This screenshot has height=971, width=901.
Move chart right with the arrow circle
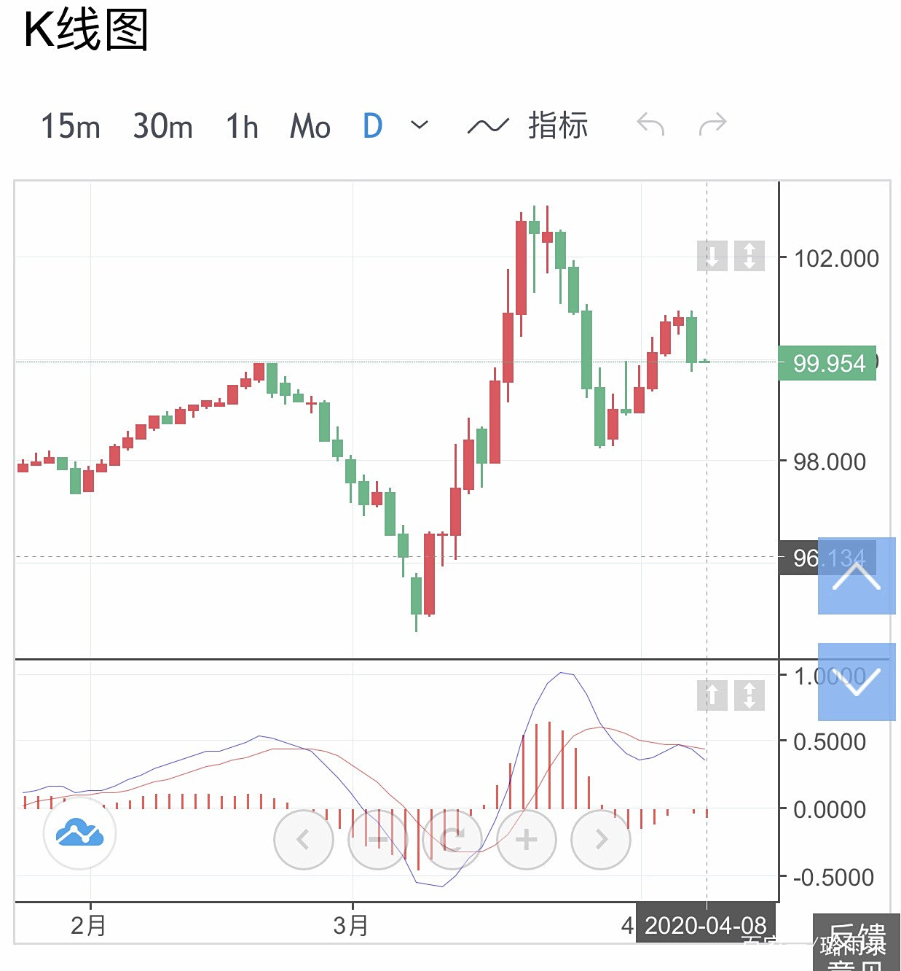point(601,839)
